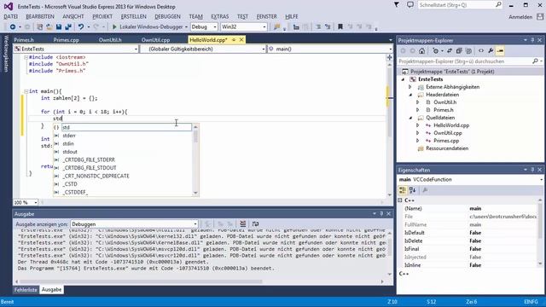Image resolution: width=546 pixels, height=307 pixels.
Task: Collapse the #include region
Action: (26, 57)
